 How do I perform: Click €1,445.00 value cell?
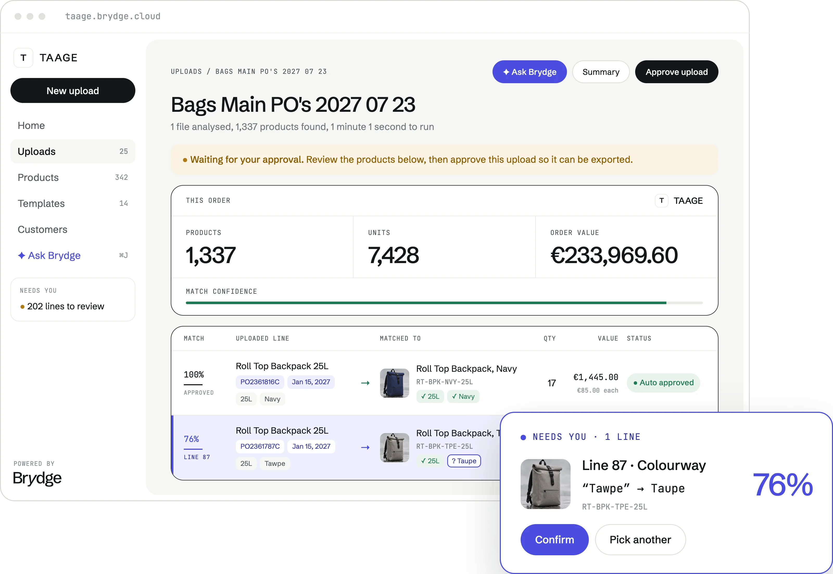point(595,377)
